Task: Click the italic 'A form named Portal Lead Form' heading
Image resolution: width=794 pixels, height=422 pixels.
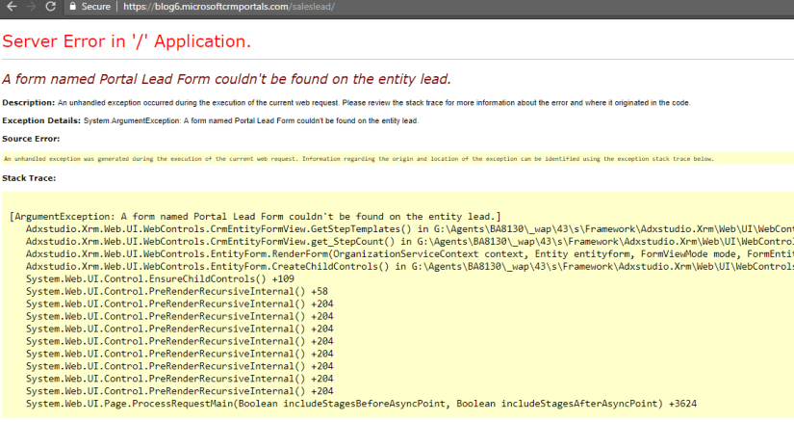Action: 226,79
